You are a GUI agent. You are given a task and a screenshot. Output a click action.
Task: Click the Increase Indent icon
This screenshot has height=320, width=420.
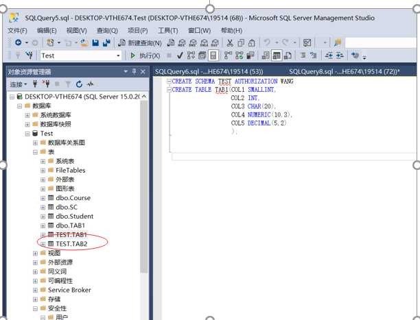pyautogui.click(x=340, y=56)
